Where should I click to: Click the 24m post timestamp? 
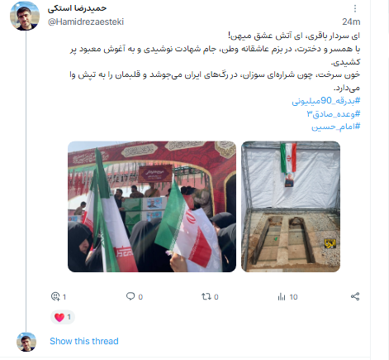point(351,22)
